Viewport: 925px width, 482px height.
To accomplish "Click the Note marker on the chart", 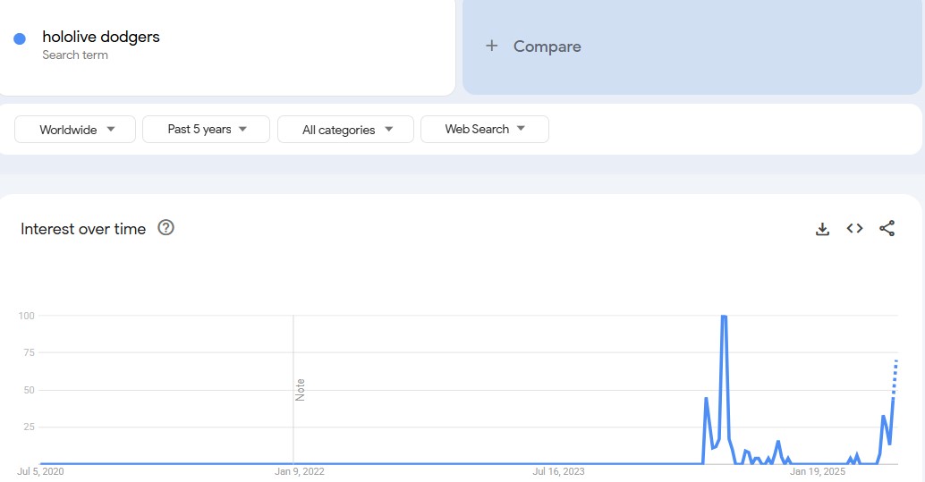I will 301,390.
